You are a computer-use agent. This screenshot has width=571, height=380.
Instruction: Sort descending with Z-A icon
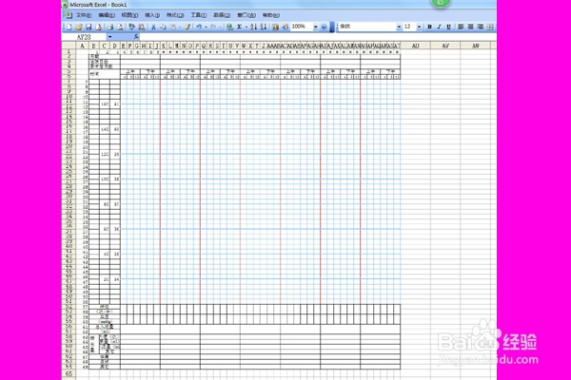(264, 27)
